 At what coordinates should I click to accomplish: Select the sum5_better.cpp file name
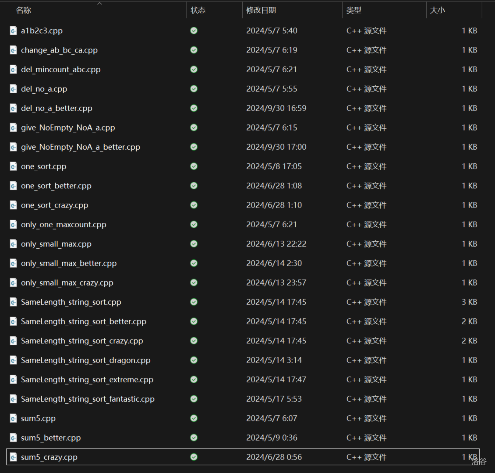coord(51,438)
